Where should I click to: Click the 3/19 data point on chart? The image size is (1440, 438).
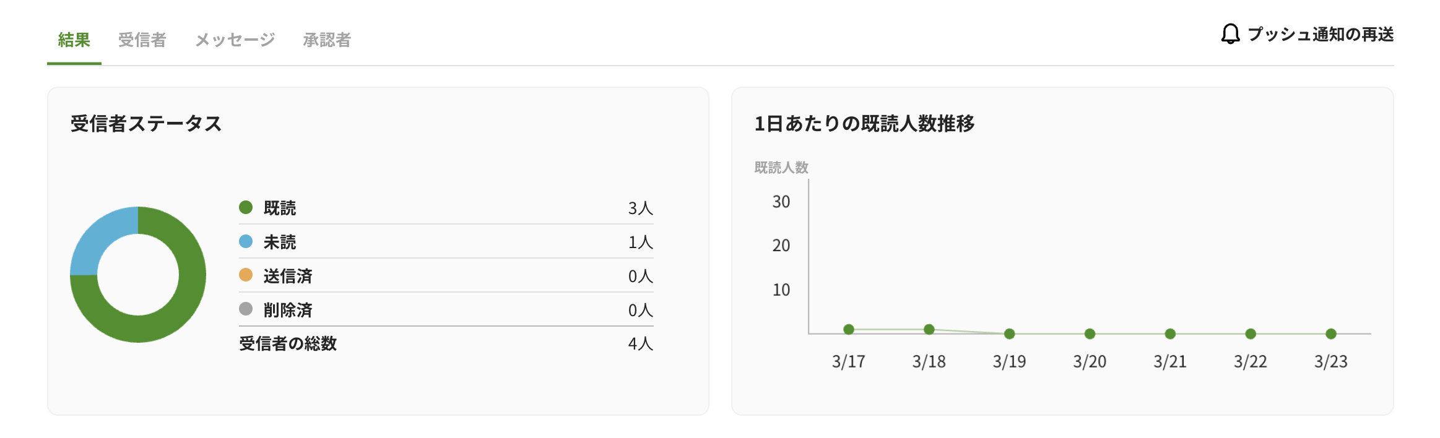point(1010,334)
